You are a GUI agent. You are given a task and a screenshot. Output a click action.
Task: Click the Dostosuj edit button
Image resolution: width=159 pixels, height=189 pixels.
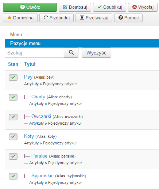[x=75, y=7]
